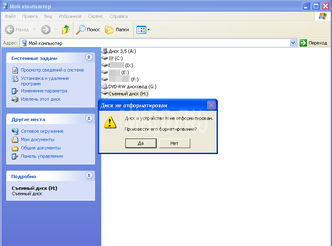Click the Up folder toolbar icon
Viewport: 332px width, 246px height.
[x=65, y=30]
